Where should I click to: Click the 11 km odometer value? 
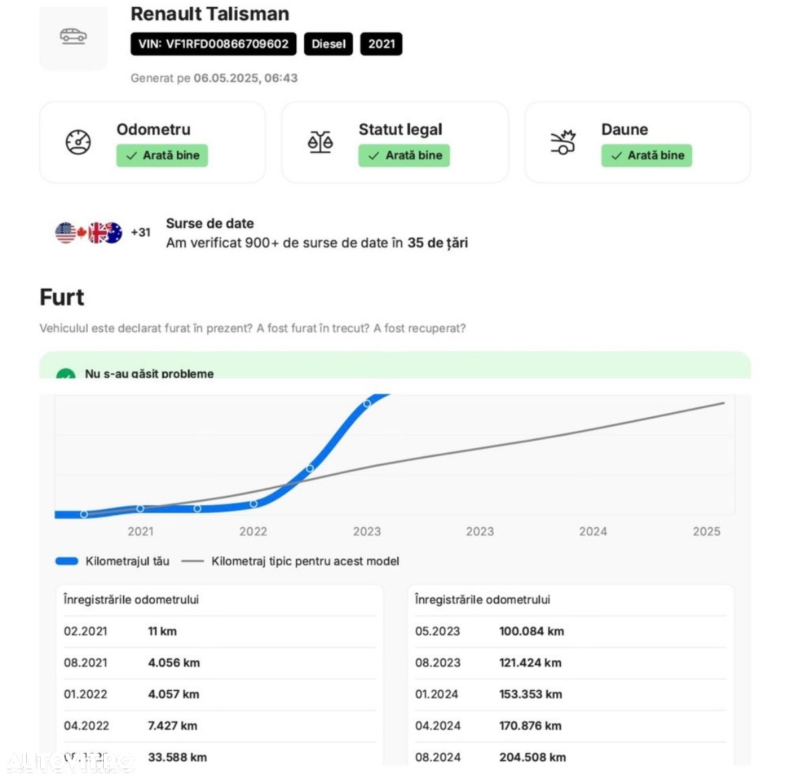coord(162,631)
